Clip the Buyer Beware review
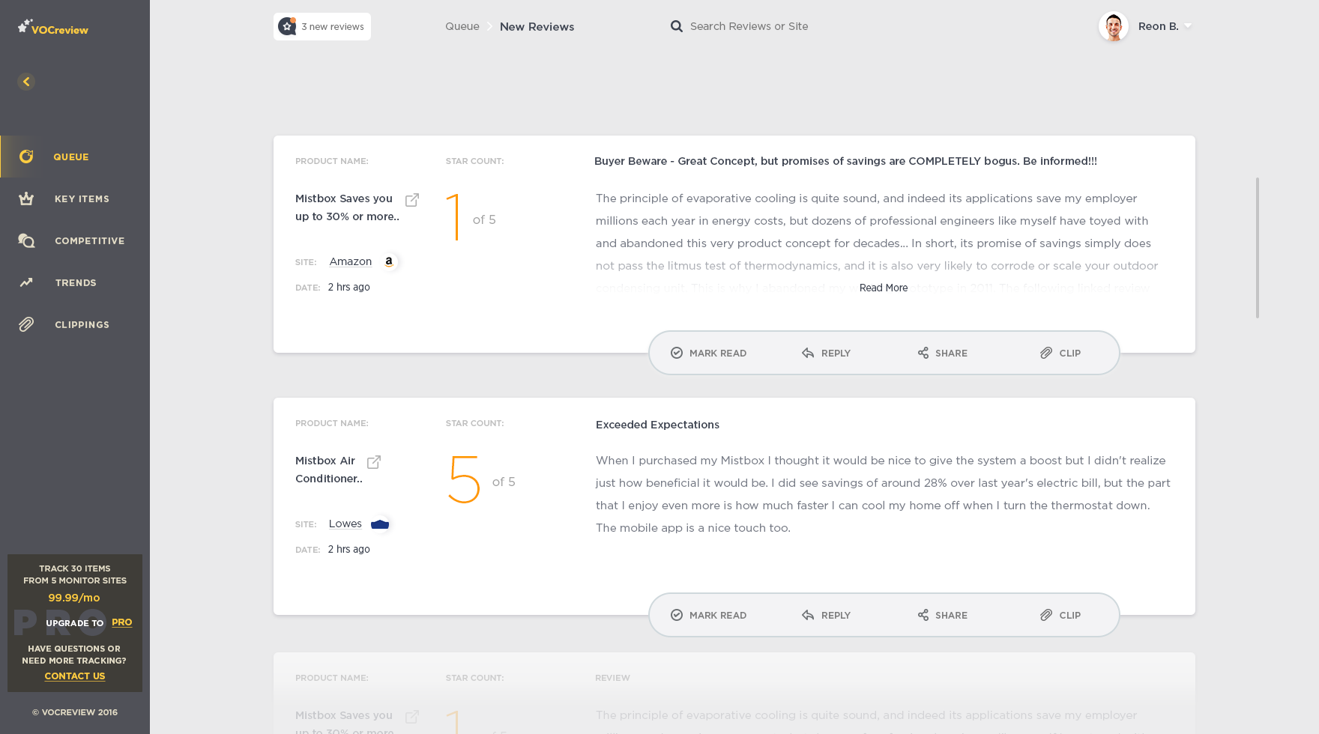The image size is (1319, 734). click(1060, 353)
